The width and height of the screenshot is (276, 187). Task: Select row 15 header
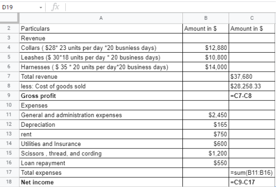(9, 153)
